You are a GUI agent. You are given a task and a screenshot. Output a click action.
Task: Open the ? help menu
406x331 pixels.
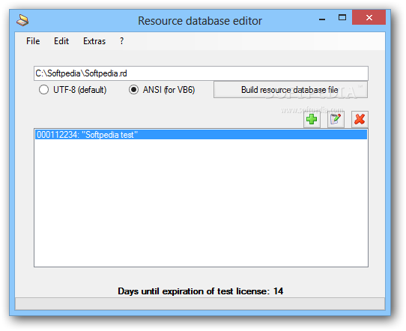point(121,41)
